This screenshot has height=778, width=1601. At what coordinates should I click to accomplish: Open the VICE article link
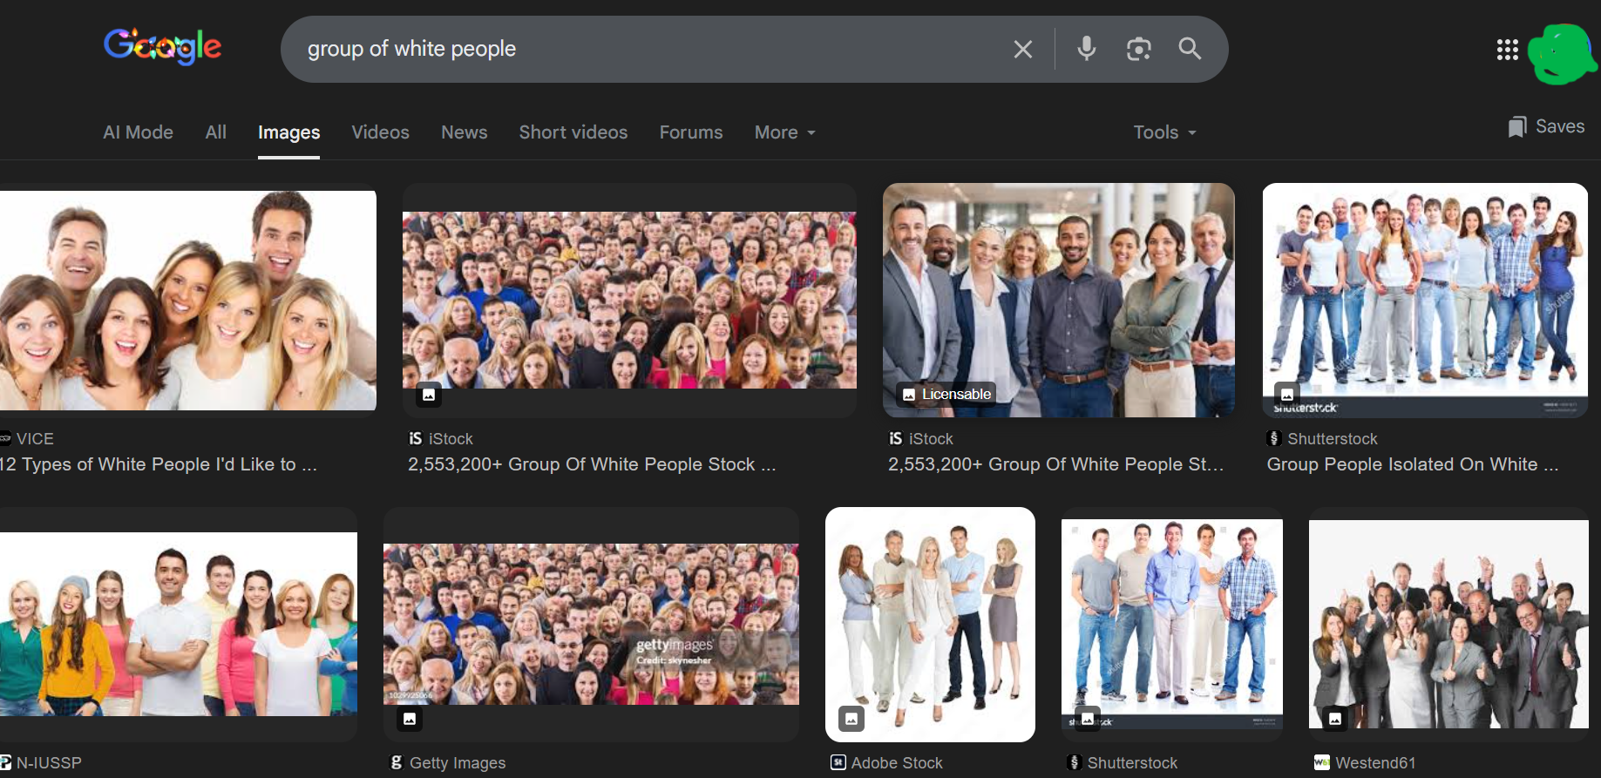tap(159, 464)
